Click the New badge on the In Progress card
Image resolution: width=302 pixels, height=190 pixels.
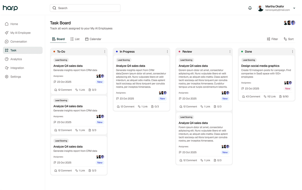pyautogui.click(x=162, y=99)
